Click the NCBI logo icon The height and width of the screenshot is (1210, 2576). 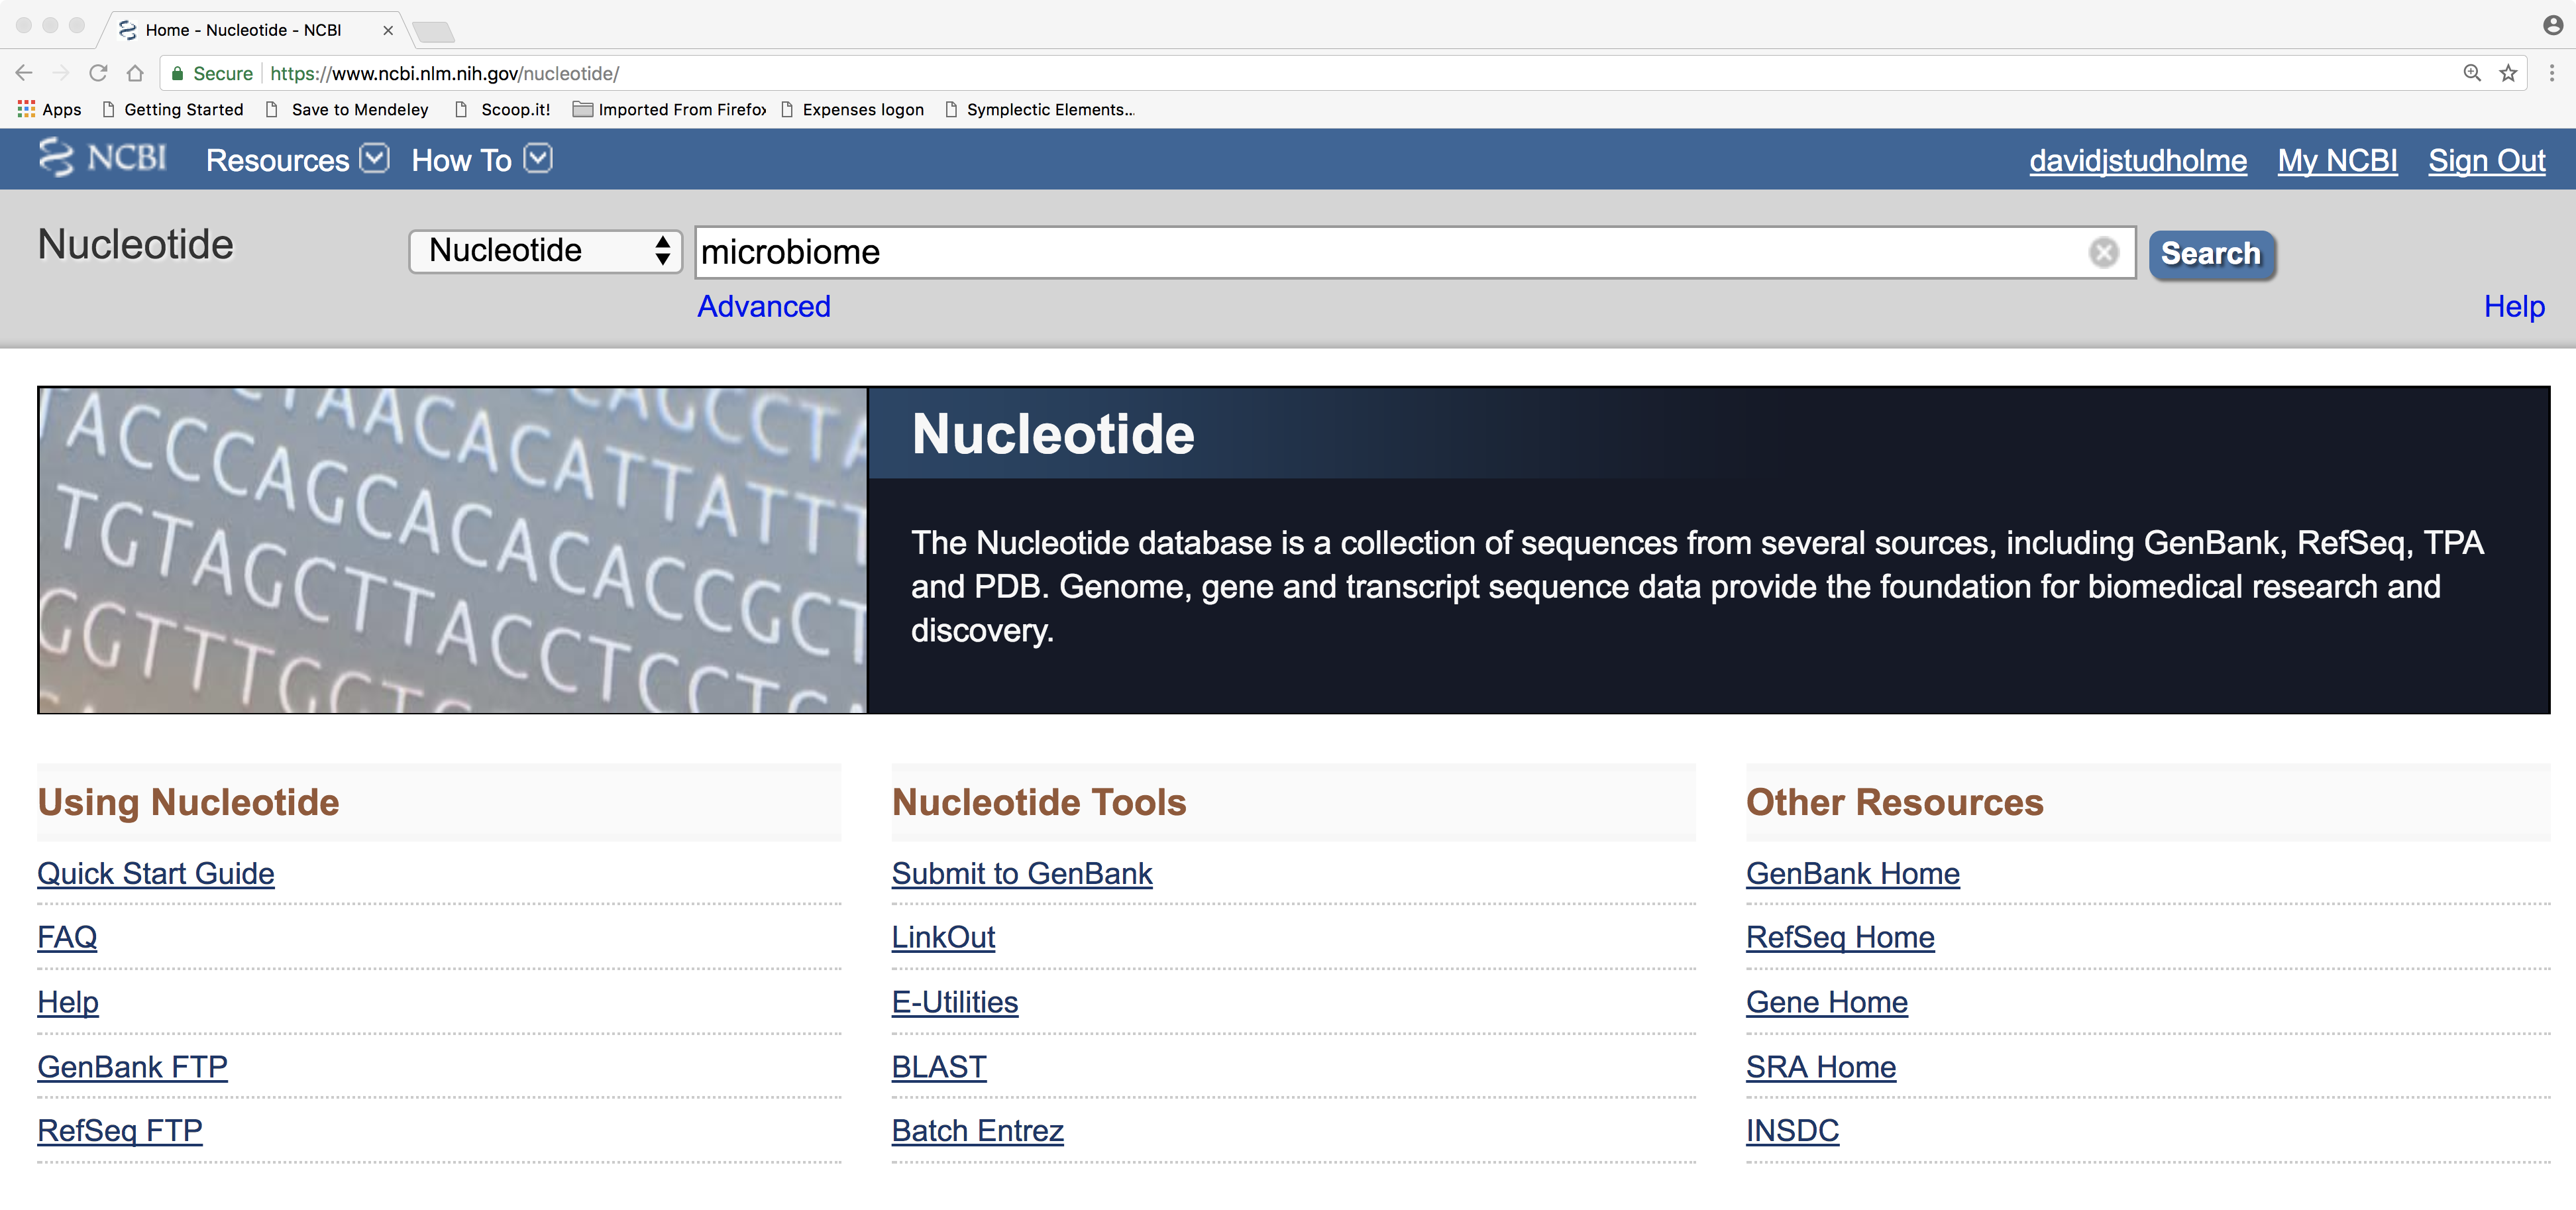[x=101, y=158]
